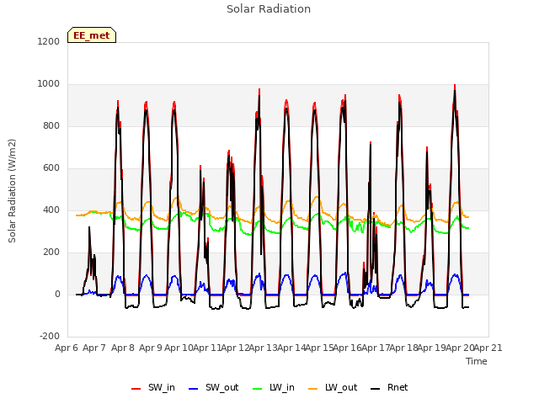Click the small Apr 7 Rnet peak near 320
The image size is (539, 404).
(89, 228)
